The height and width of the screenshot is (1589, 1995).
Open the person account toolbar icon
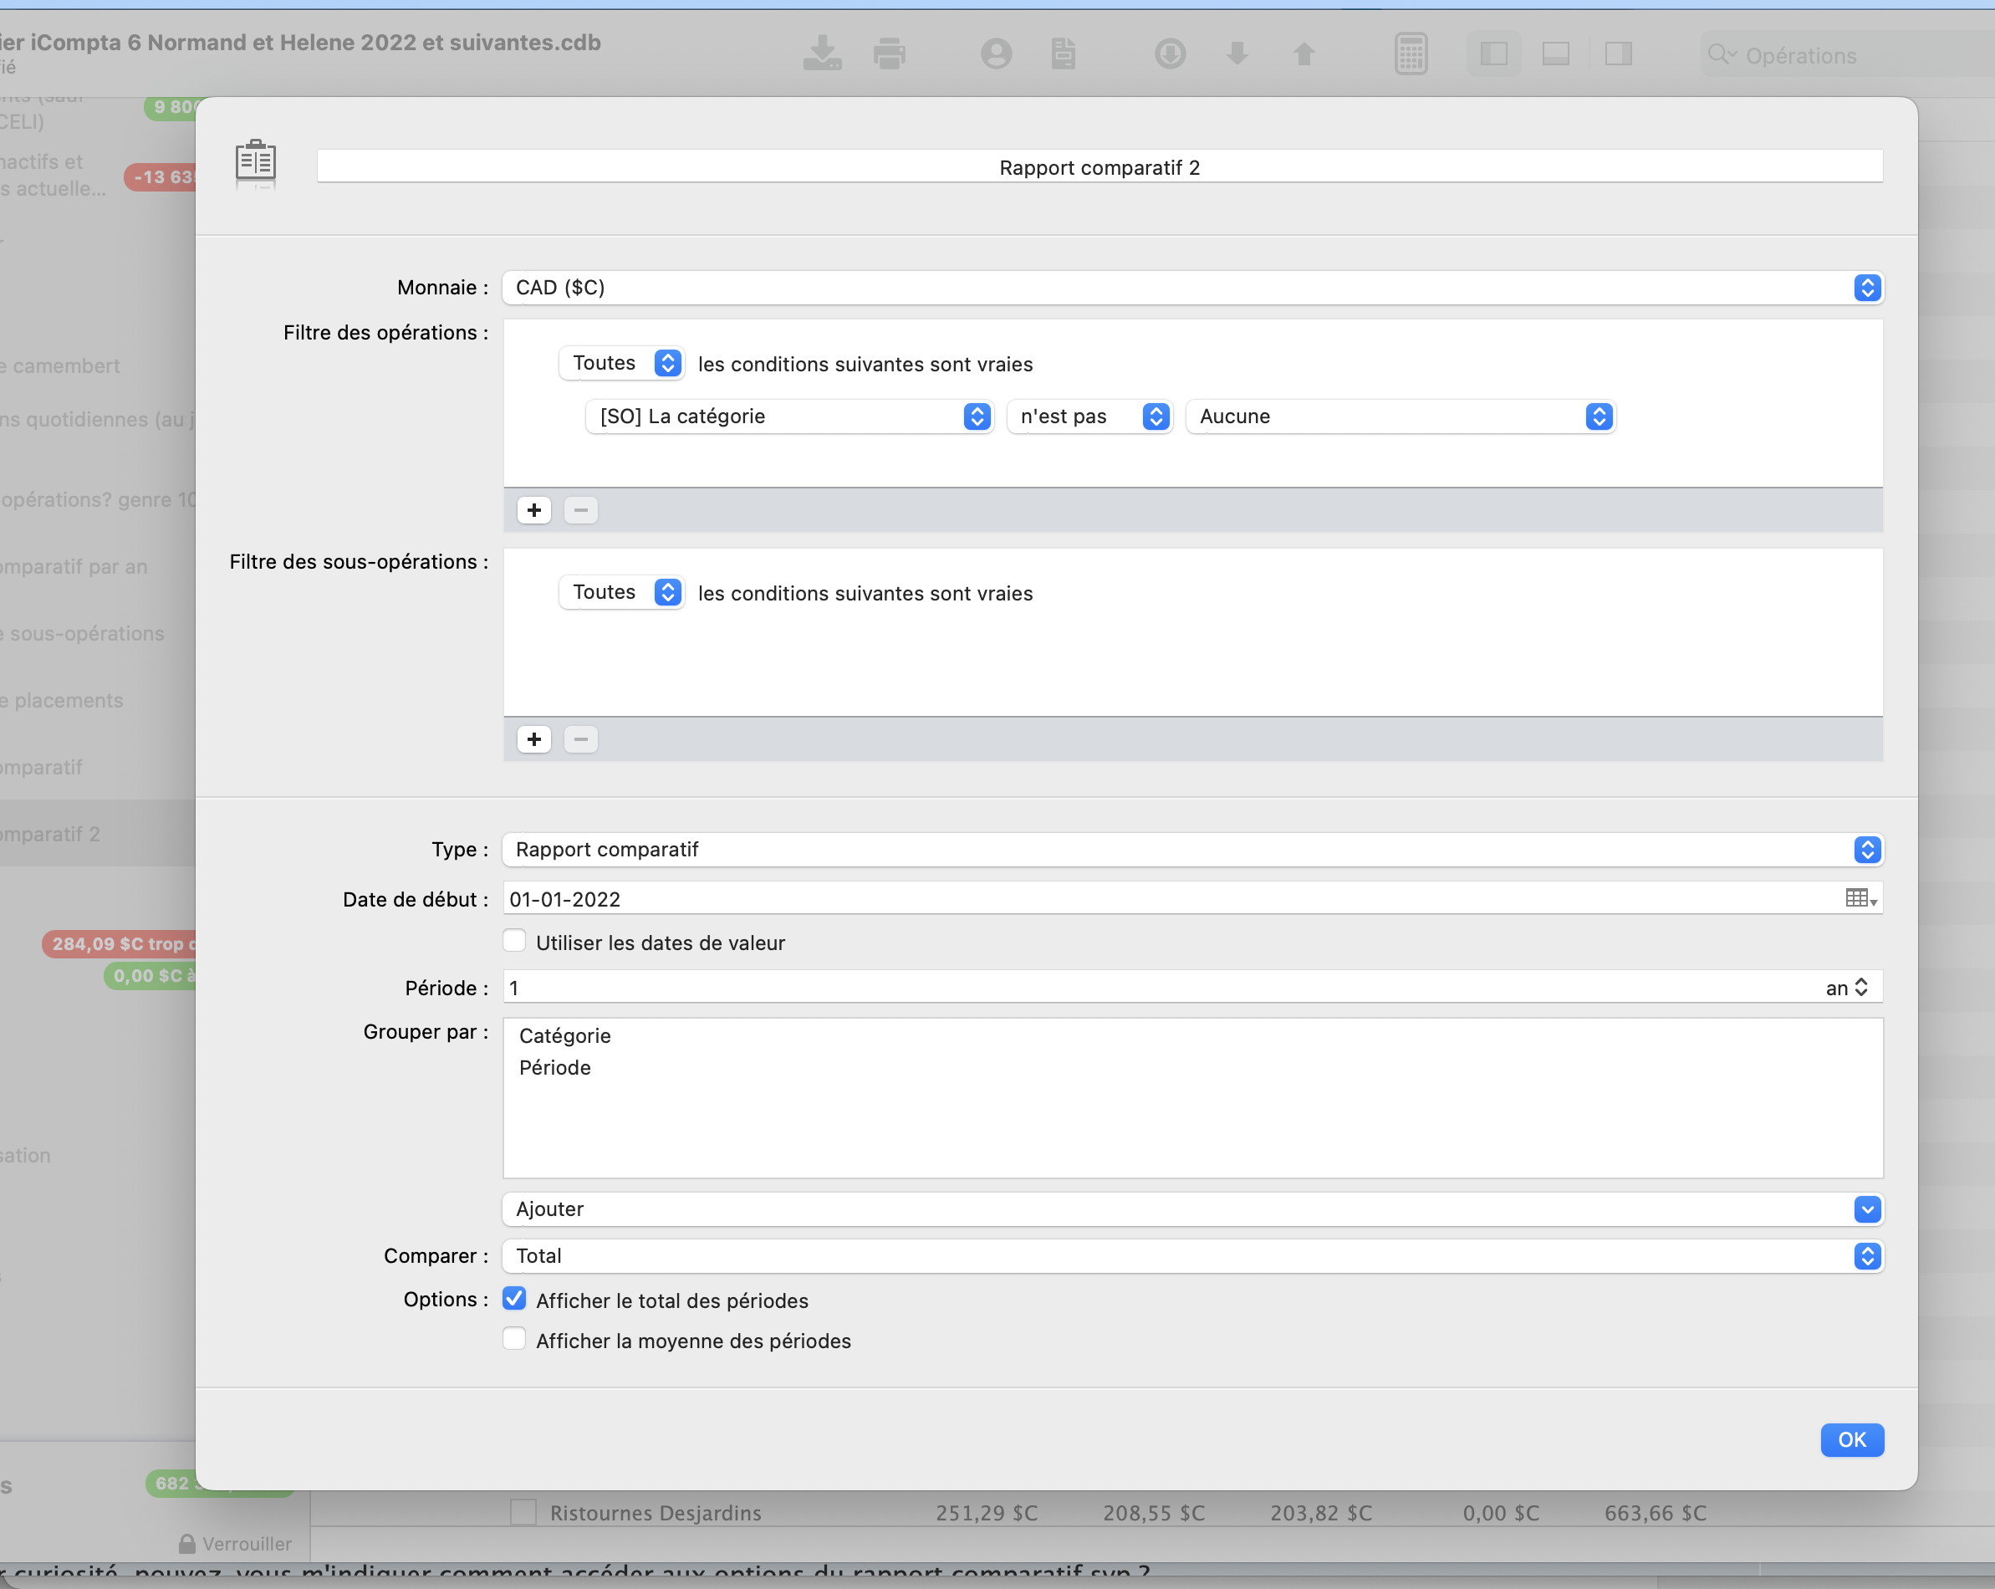pyautogui.click(x=996, y=54)
